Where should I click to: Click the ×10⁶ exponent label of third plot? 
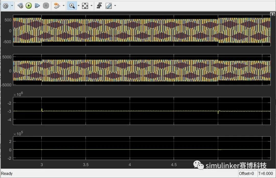point(18,94)
